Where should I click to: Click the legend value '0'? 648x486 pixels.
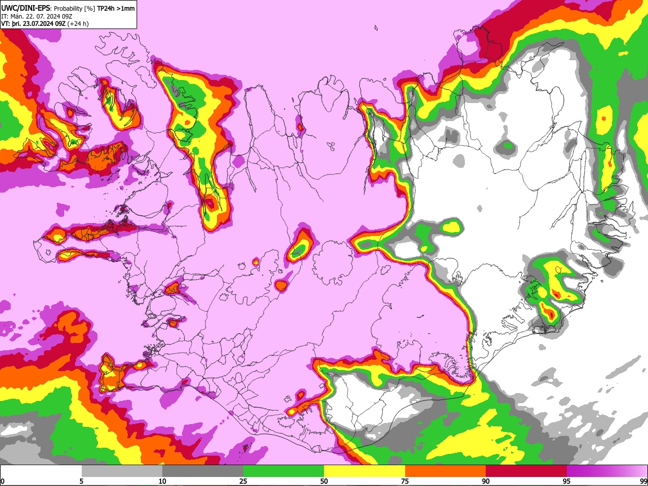2,481
